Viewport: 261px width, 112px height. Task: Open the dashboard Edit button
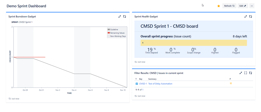click(243, 6)
